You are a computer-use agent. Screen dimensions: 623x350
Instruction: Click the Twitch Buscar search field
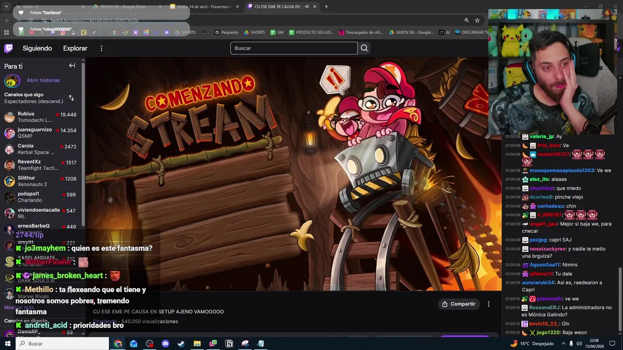(x=293, y=48)
